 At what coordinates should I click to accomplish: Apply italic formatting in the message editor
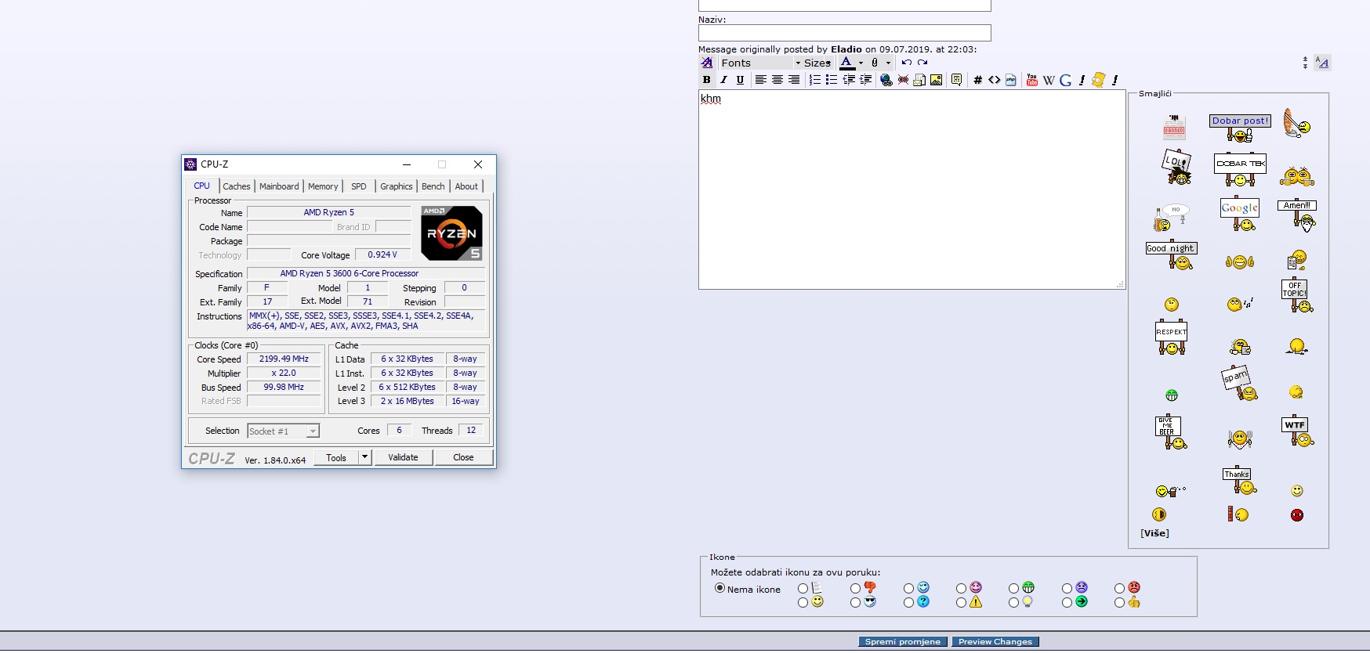(x=723, y=80)
